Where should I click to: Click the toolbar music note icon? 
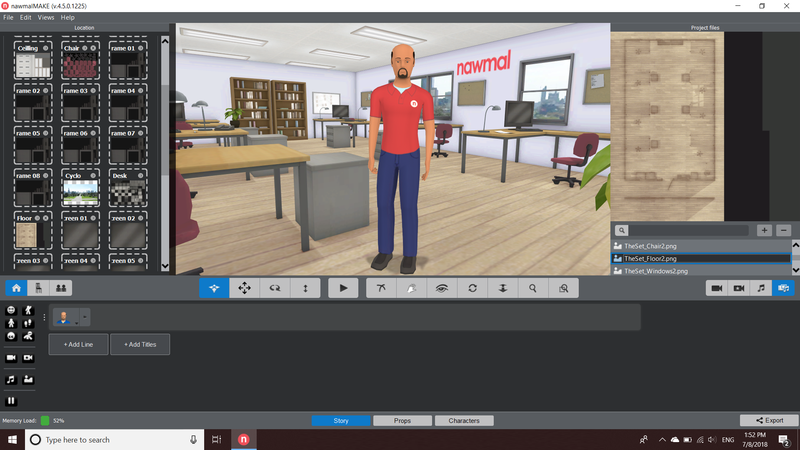pos(761,288)
